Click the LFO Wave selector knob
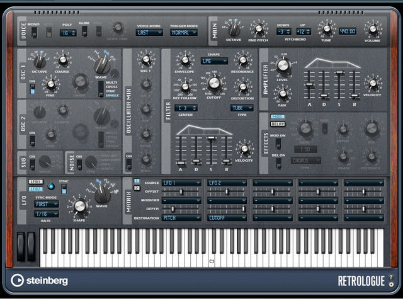The width and height of the screenshot is (403, 299). coord(102,195)
